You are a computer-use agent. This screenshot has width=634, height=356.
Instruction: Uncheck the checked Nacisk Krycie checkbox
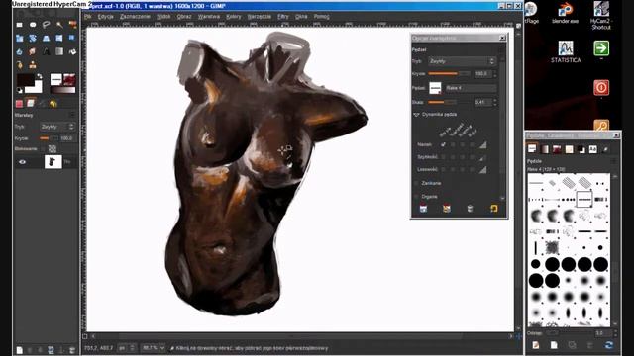pyautogui.click(x=443, y=144)
